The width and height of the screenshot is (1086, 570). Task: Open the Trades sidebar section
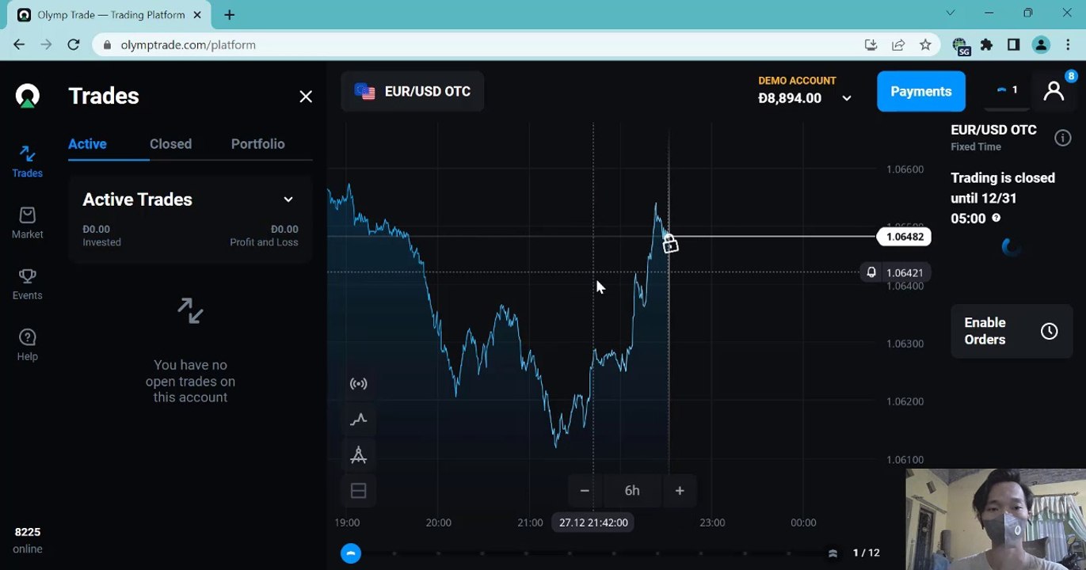click(27, 161)
